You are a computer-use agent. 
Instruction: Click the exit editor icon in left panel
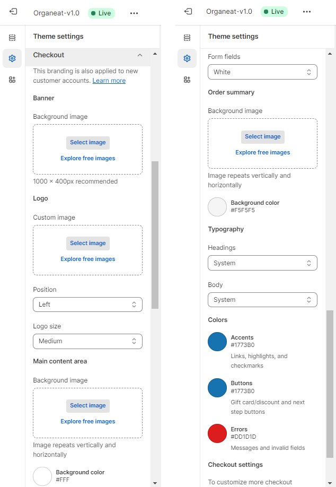pos(13,12)
